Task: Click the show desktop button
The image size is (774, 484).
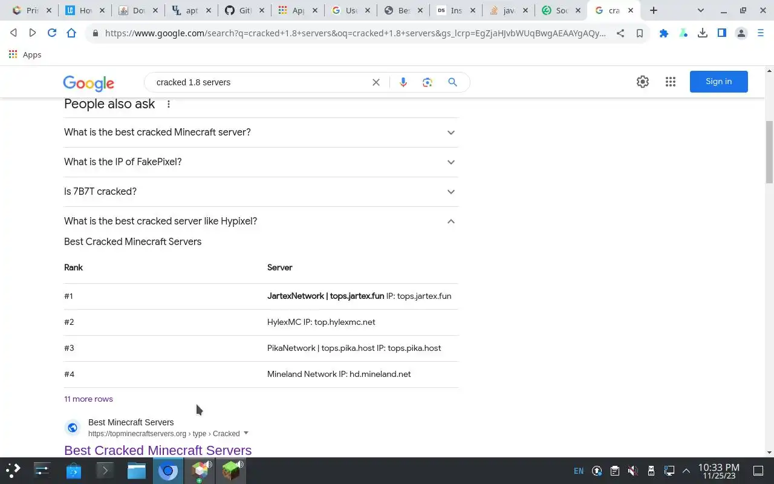Action: click(x=758, y=471)
